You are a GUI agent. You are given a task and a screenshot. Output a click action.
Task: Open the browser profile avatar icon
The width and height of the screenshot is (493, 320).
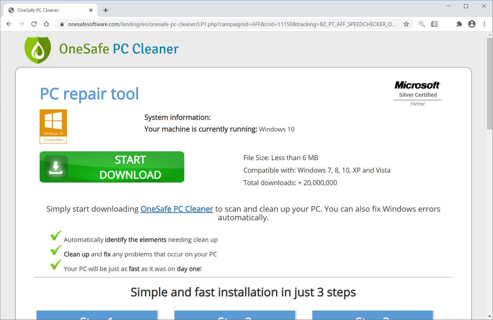(472, 24)
